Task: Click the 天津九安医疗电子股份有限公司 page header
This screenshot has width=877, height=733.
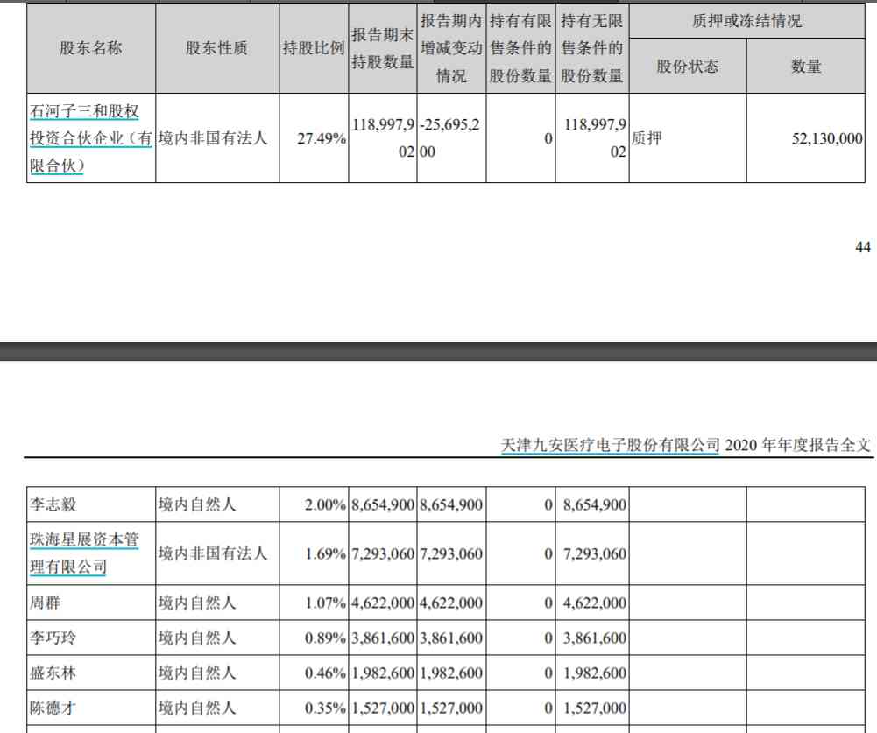Action: pos(610,445)
